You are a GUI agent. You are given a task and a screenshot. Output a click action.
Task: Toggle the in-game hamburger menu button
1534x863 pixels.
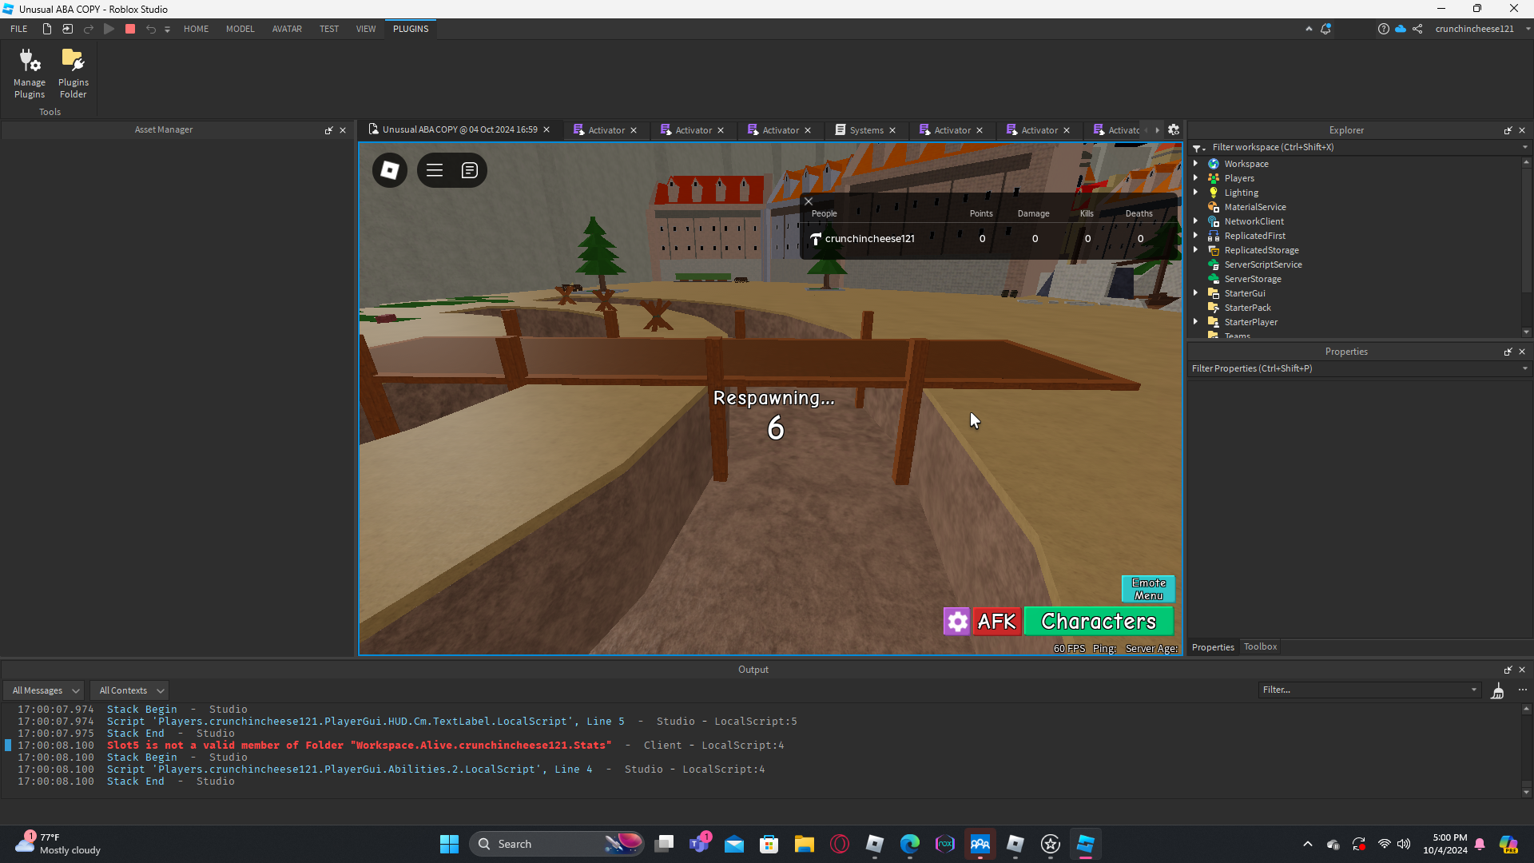coord(435,170)
